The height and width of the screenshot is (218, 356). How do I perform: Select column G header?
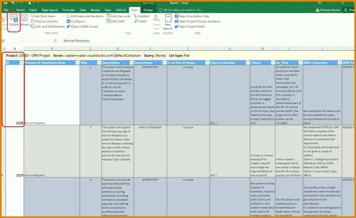[x=230, y=48]
